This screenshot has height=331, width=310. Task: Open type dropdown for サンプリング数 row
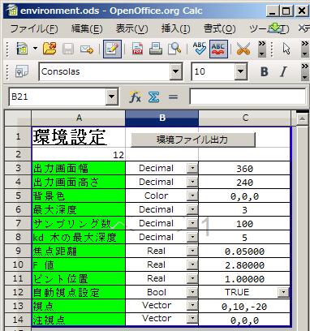click(192, 223)
